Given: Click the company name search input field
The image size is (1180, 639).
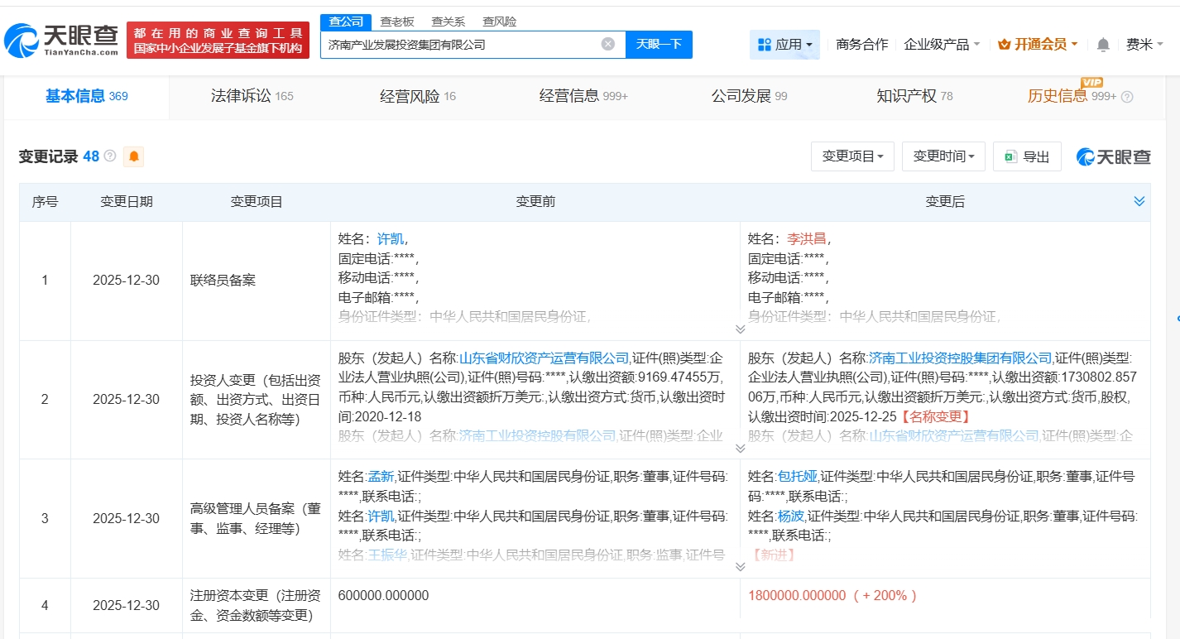Looking at the screenshot, I should pyautogui.click(x=459, y=45).
